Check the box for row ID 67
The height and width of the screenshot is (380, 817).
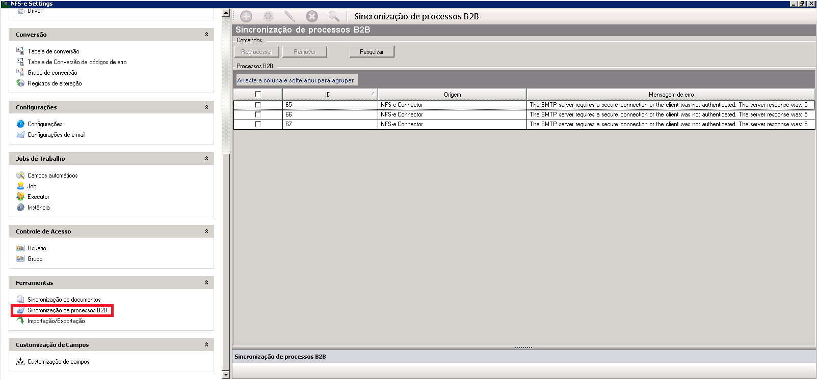[x=258, y=124]
